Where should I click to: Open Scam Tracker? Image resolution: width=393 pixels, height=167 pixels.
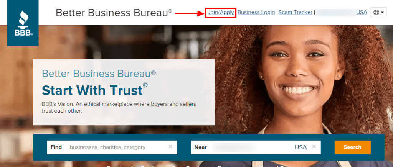[295, 12]
